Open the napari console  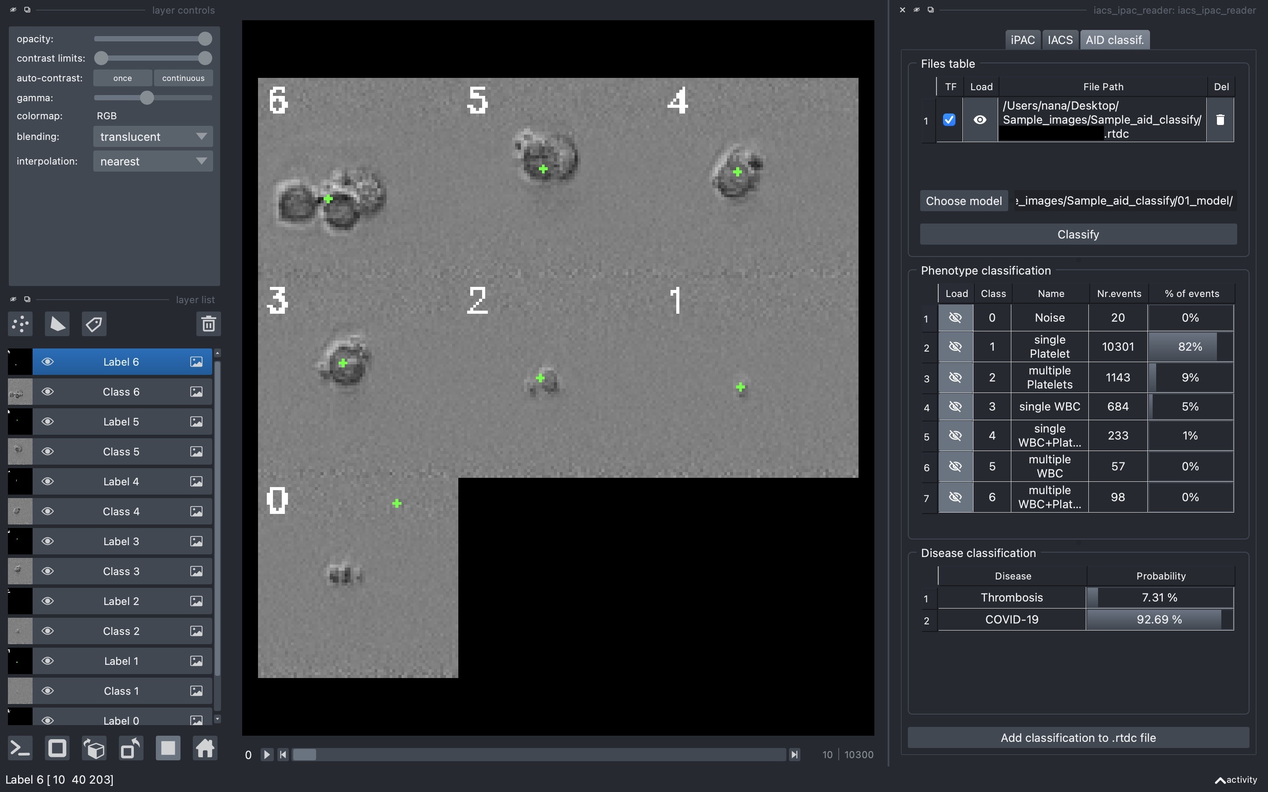[x=20, y=748]
